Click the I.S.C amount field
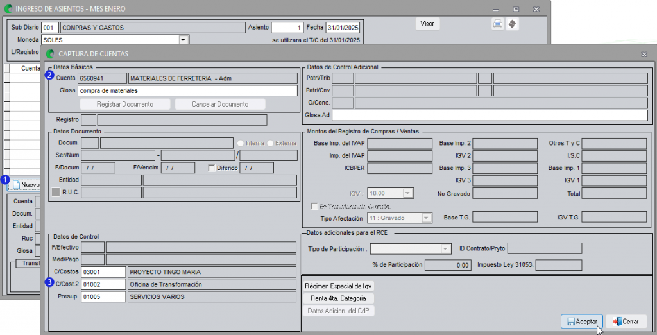The width and height of the screenshot is (657, 335). (614, 156)
